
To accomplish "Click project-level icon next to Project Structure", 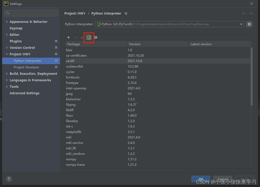I will [x=56, y=67].
